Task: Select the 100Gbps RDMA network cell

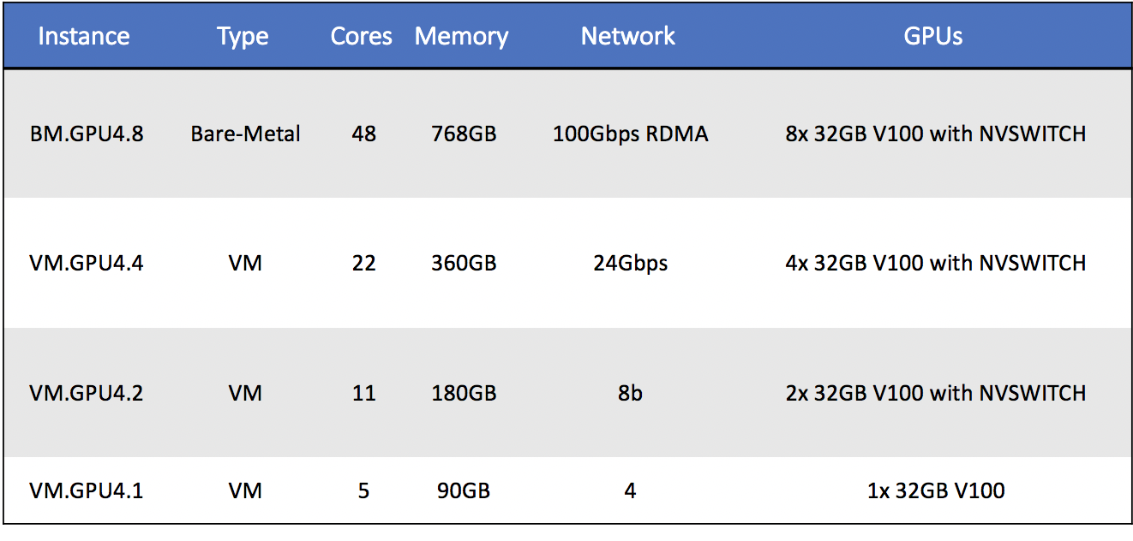Action: pyautogui.click(x=631, y=134)
